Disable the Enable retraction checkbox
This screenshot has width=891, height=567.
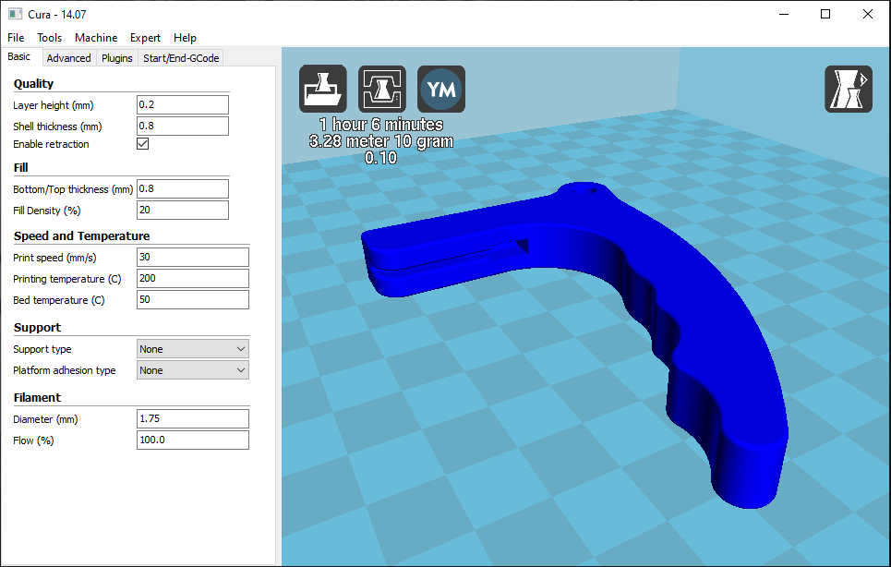click(140, 144)
